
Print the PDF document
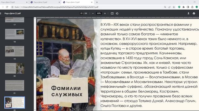(194, 13)
